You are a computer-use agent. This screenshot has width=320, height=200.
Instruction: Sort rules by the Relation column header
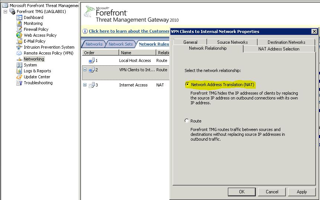point(163,53)
